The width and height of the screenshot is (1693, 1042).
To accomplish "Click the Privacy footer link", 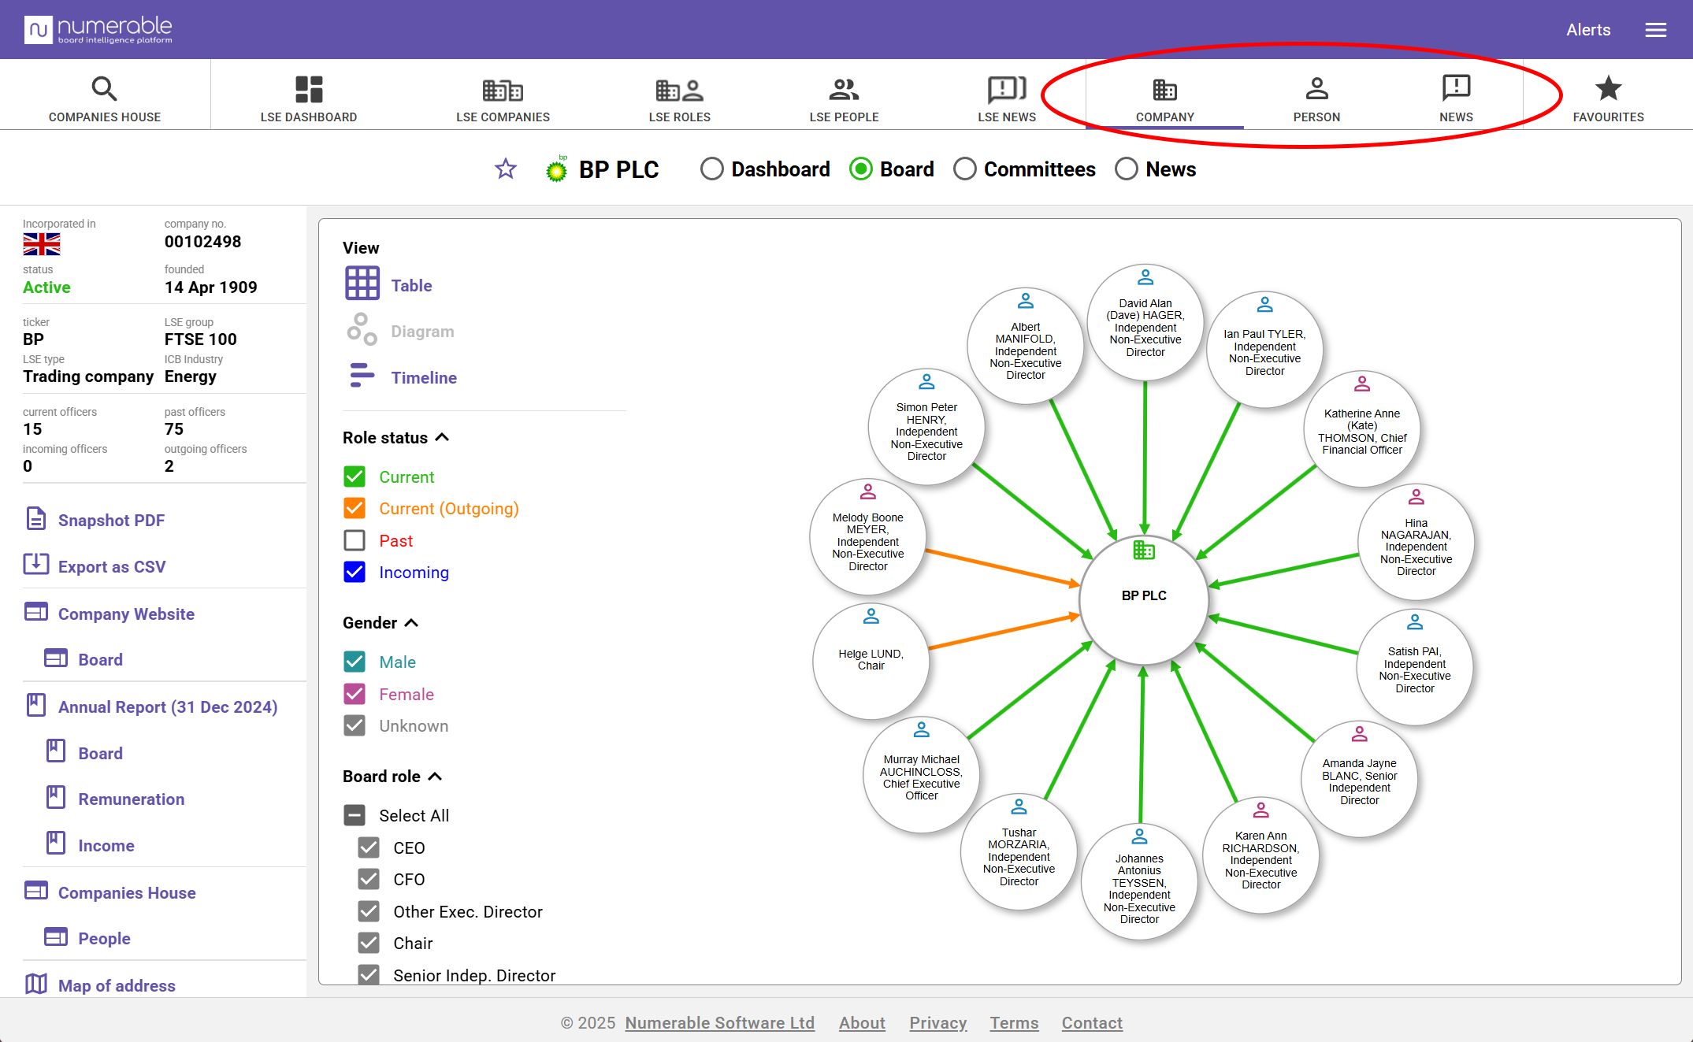I will pos(937,1022).
